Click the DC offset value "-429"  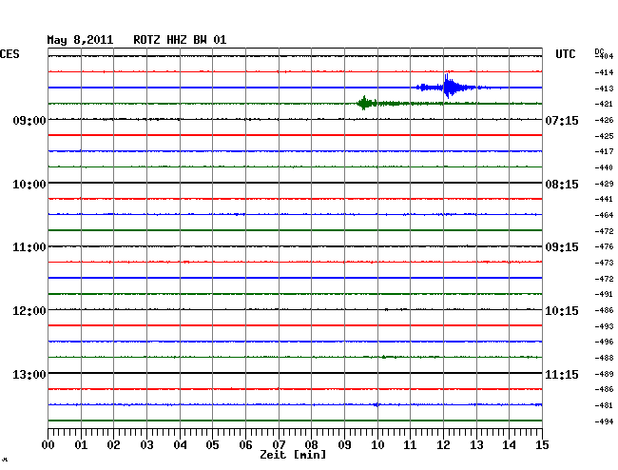click(x=604, y=184)
